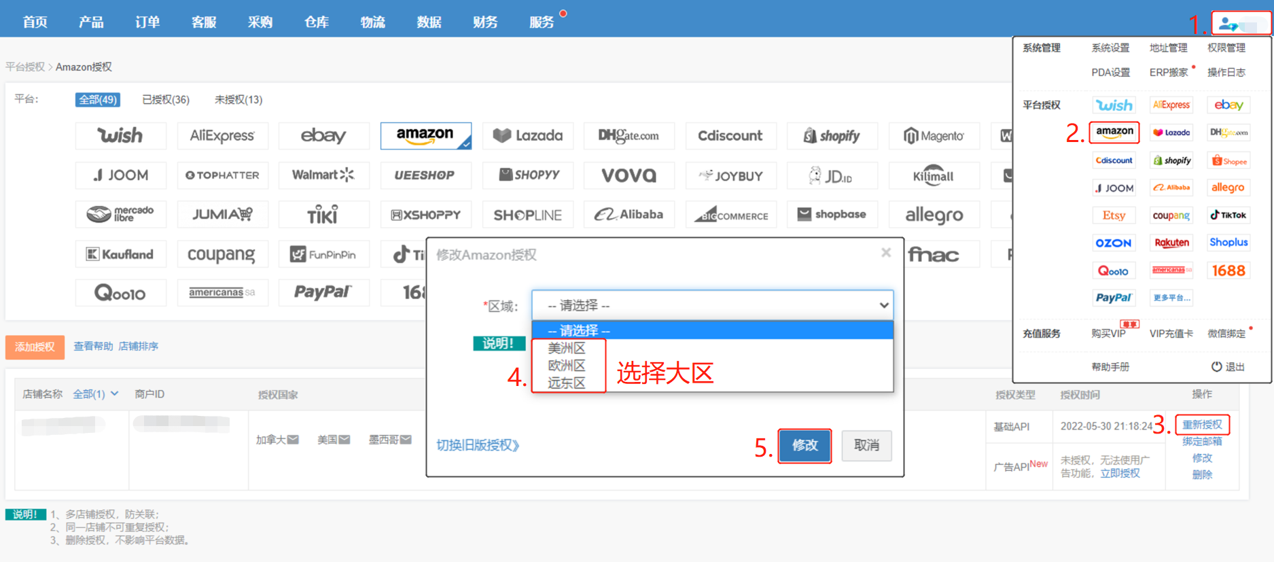Open the PayPal platform tile in main grid
The width and height of the screenshot is (1274, 562).
coord(323,292)
